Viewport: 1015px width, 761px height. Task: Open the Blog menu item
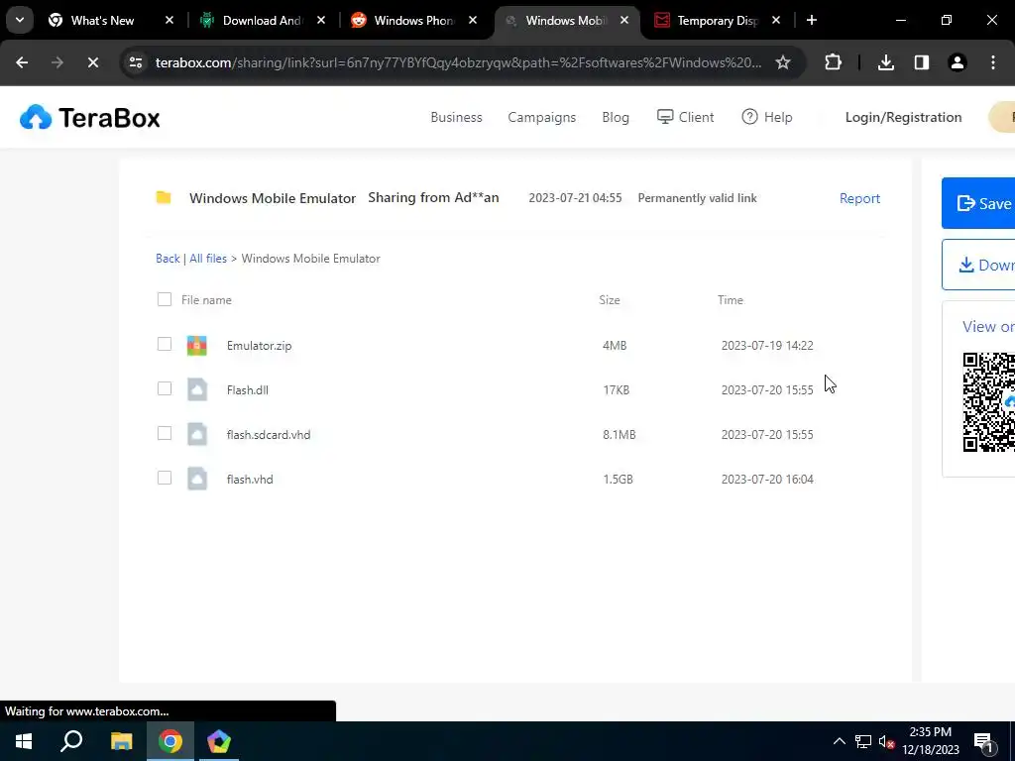tap(616, 117)
